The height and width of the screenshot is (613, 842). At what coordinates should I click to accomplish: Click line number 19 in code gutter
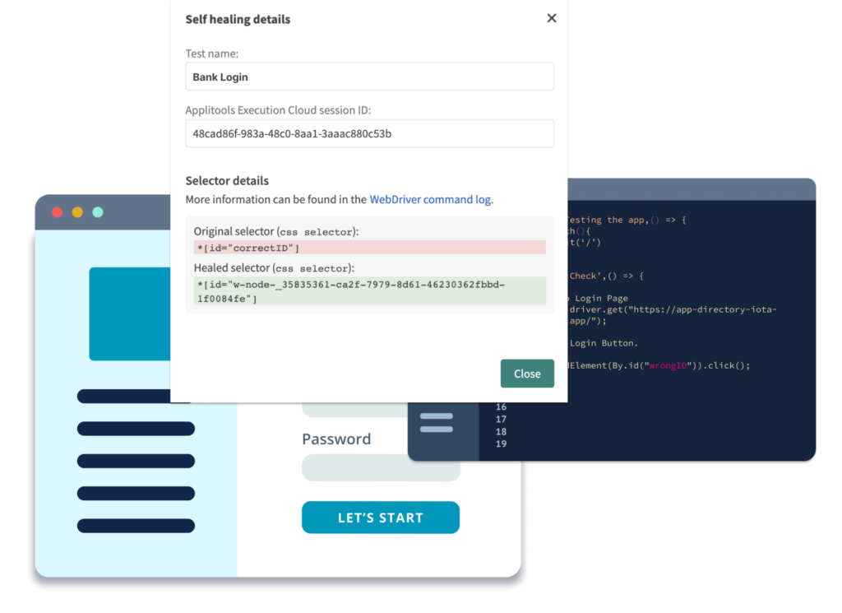[x=501, y=444]
